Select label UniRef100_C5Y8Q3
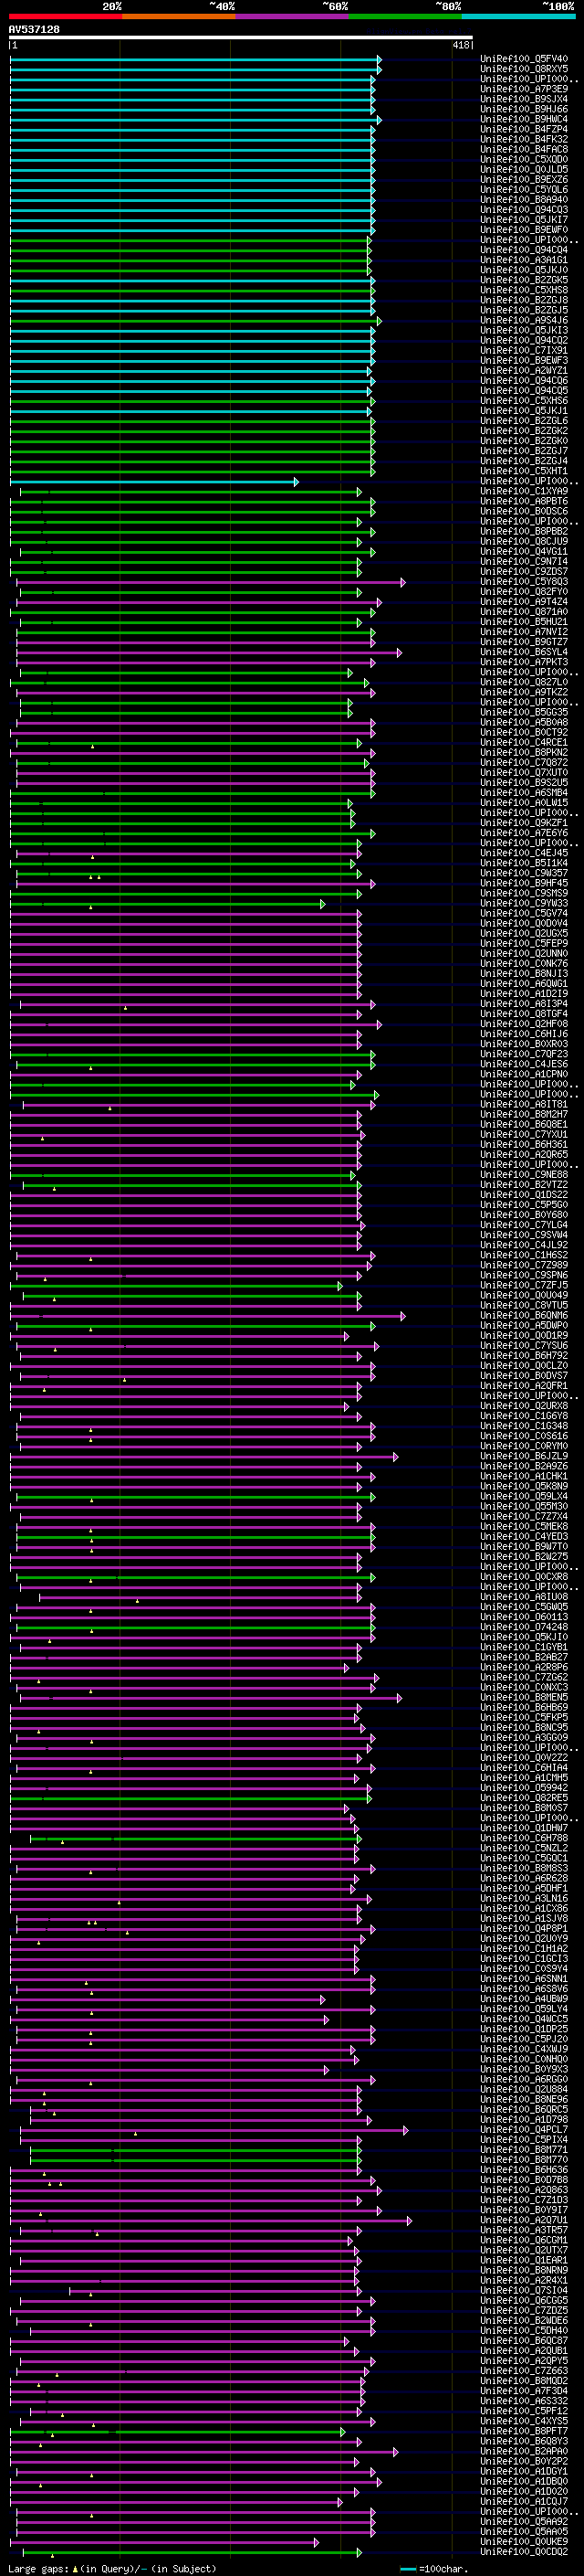 524,582
